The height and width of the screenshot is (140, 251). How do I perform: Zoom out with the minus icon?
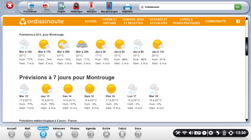click(204, 133)
